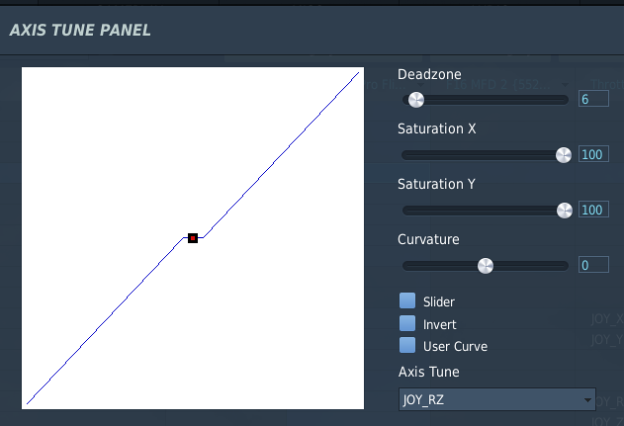Select the Curvature value field showing 0

point(593,265)
